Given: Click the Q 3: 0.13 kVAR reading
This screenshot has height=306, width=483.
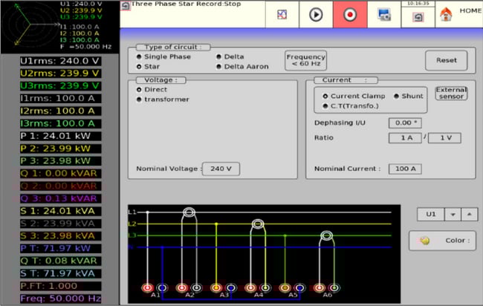Looking at the screenshot, I should tap(60, 198).
